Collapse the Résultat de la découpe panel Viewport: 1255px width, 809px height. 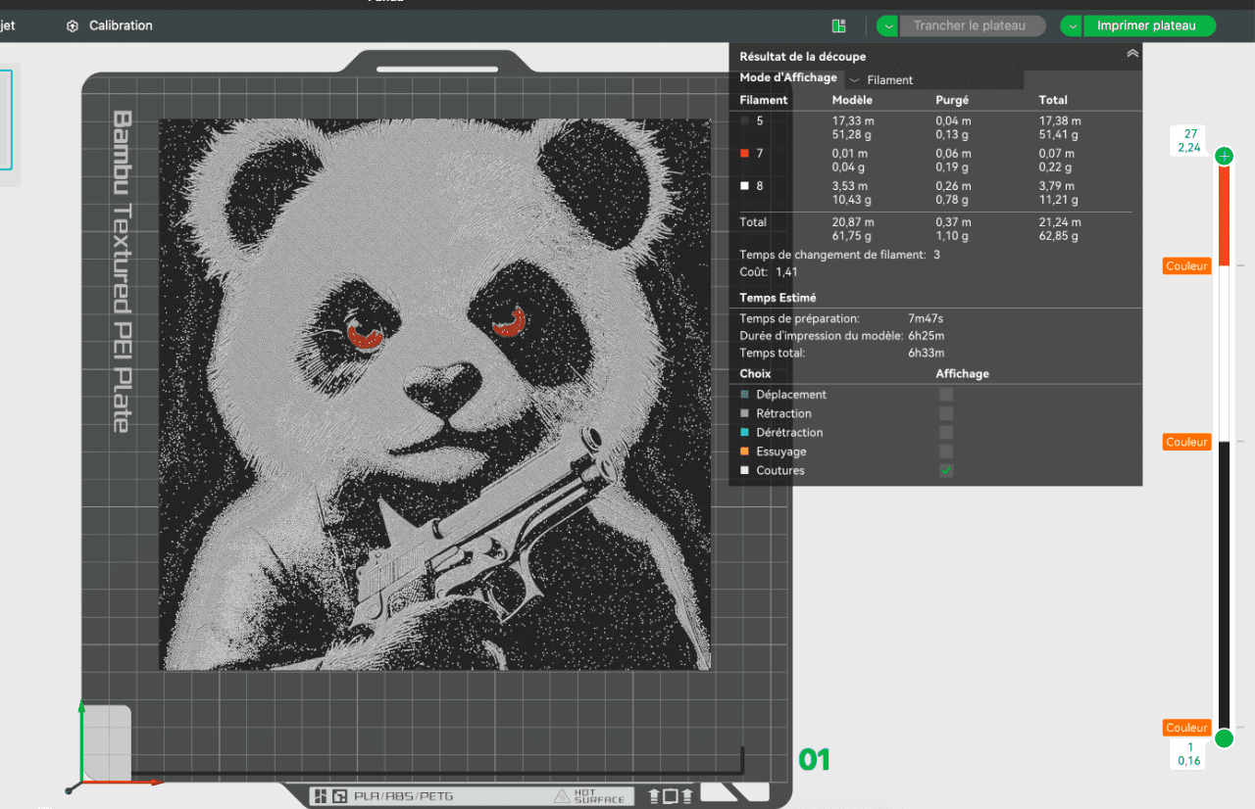(x=1132, y=55)
